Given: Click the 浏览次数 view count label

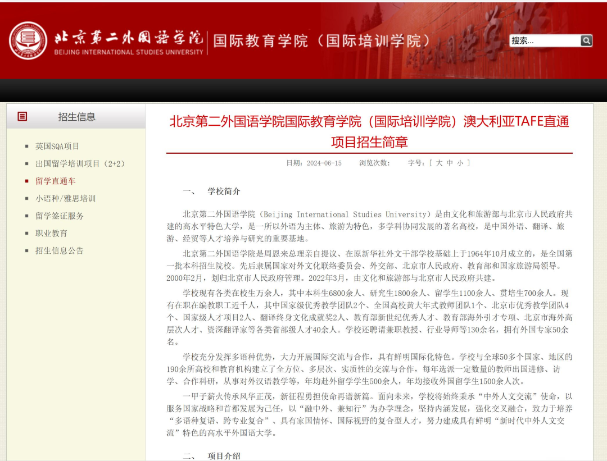Looking at the screenshot, I should click(x=374, y=163).
